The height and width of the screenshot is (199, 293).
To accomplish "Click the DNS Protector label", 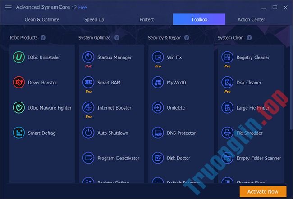I will point(181,133).
